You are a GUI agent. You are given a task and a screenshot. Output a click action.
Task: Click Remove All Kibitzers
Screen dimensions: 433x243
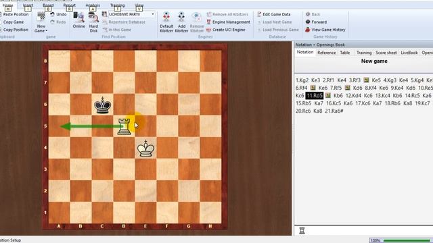click(227, 14)
